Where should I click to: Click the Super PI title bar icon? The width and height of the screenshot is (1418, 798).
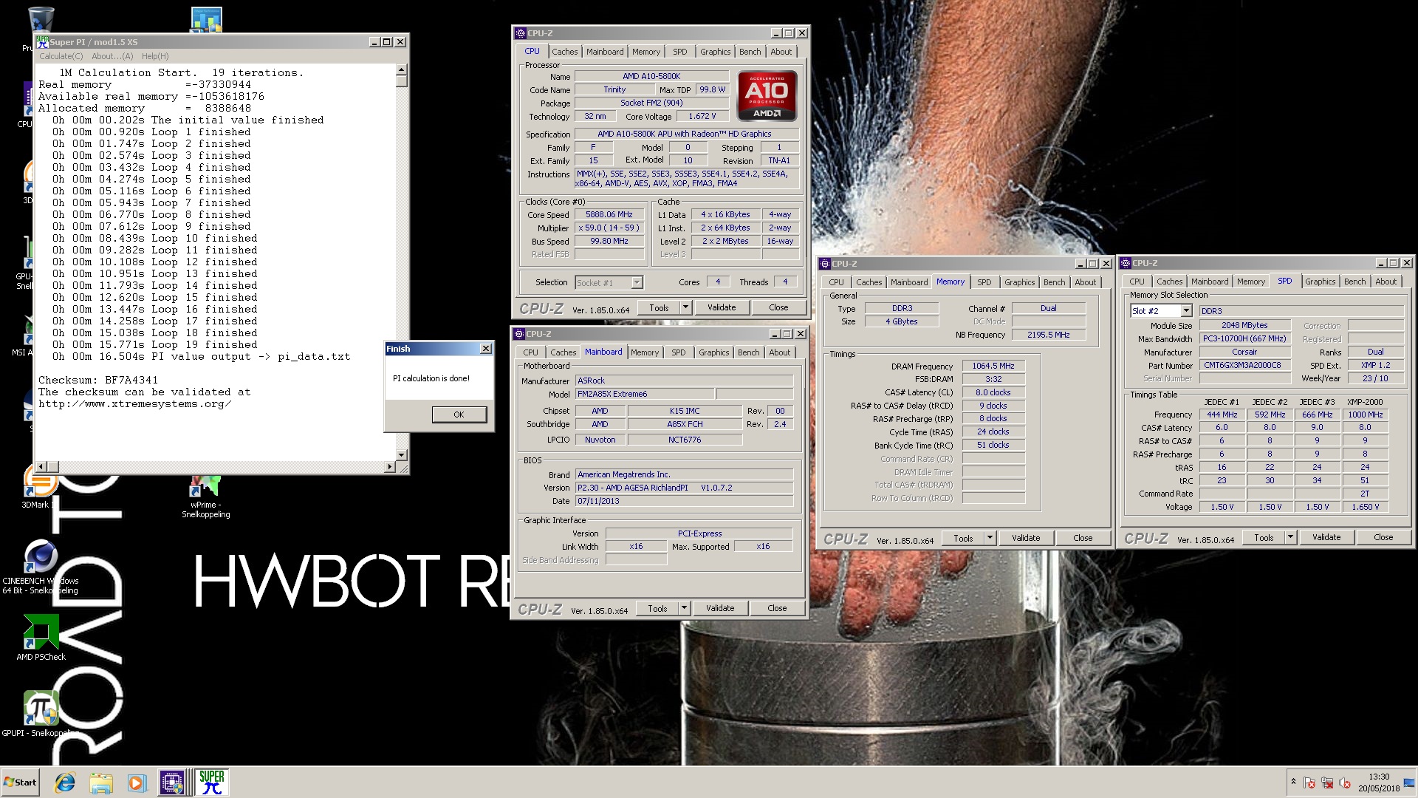pos(42,42)
